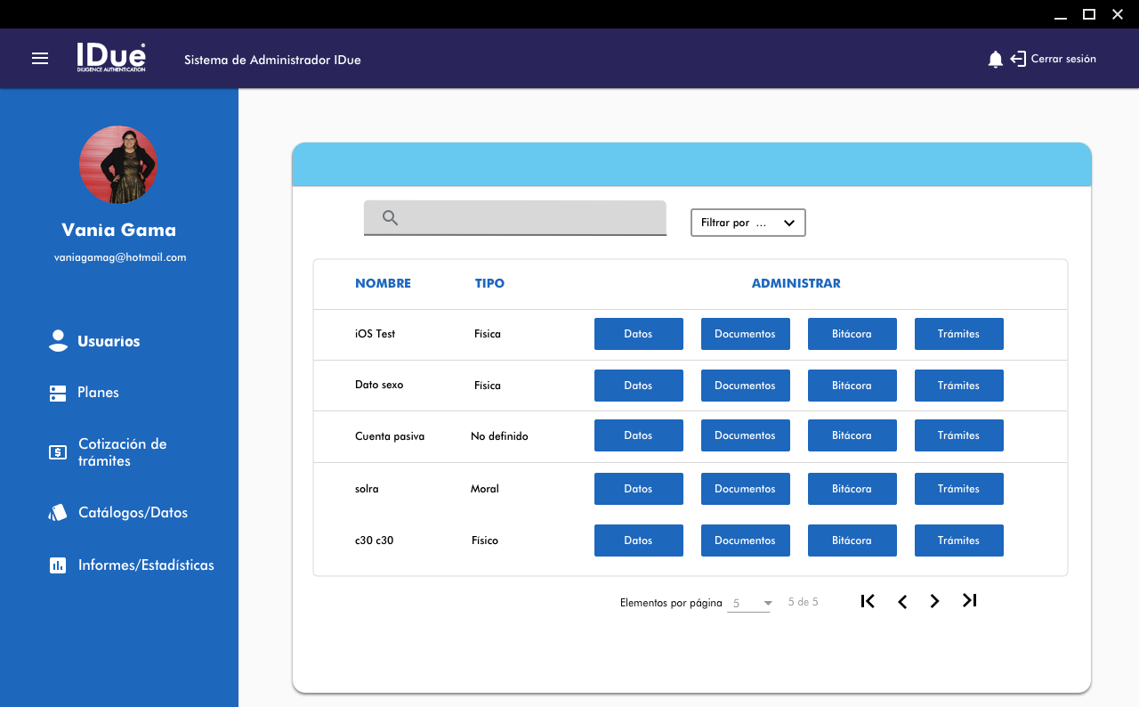Open Datos for iOS Test user
This screenshot has width=1139, height=707.
638,334
